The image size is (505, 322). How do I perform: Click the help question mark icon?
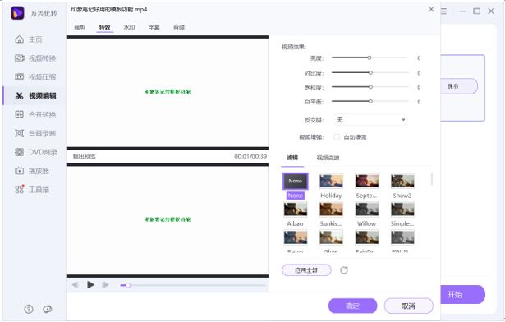pos(29,310)
